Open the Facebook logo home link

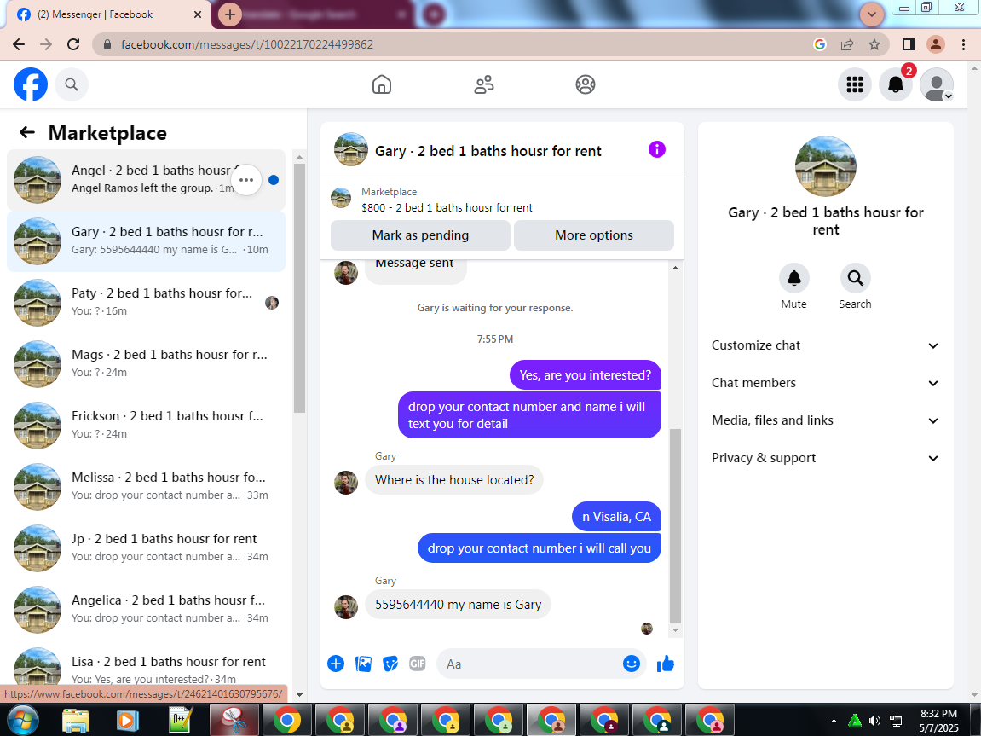point(31,84)
